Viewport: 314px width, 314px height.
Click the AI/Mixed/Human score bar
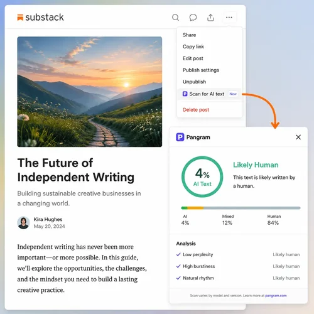point(241,208)
